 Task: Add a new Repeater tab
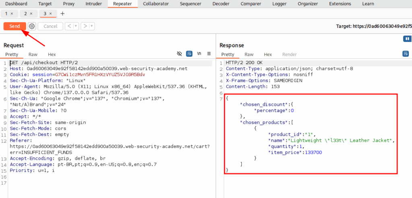[x=62, y=14]
